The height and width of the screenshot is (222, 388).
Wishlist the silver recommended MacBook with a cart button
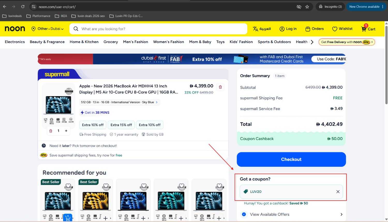(69, 186)
